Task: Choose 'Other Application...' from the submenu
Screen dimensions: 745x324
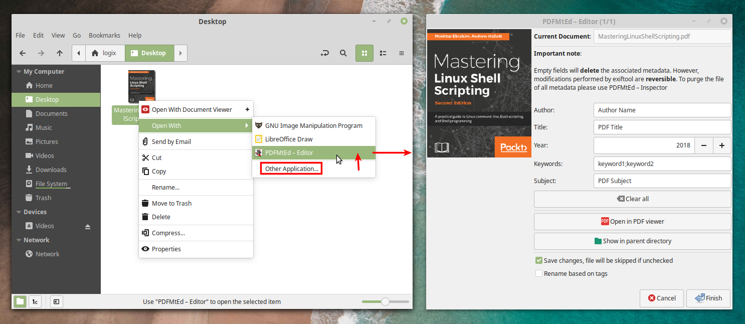Action: click(x=291, y=169)
